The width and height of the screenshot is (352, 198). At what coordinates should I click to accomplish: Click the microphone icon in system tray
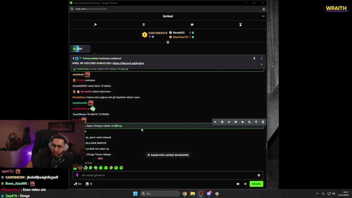[323, 194]
